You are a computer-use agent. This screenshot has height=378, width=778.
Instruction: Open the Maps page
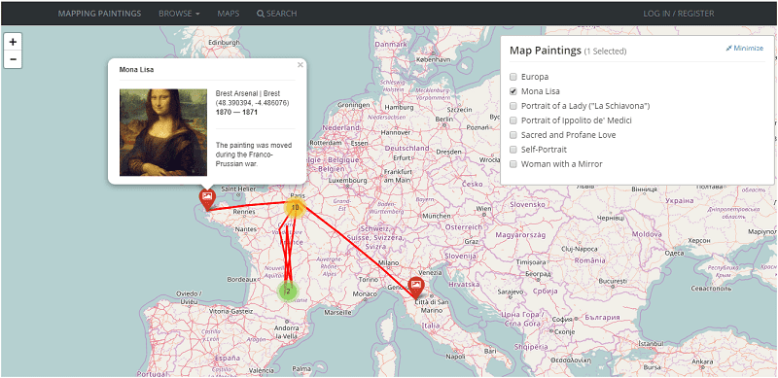coord(229,14)
